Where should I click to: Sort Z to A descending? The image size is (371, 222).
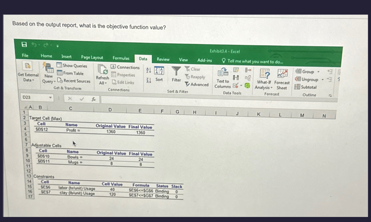click(x=149, y=81)
